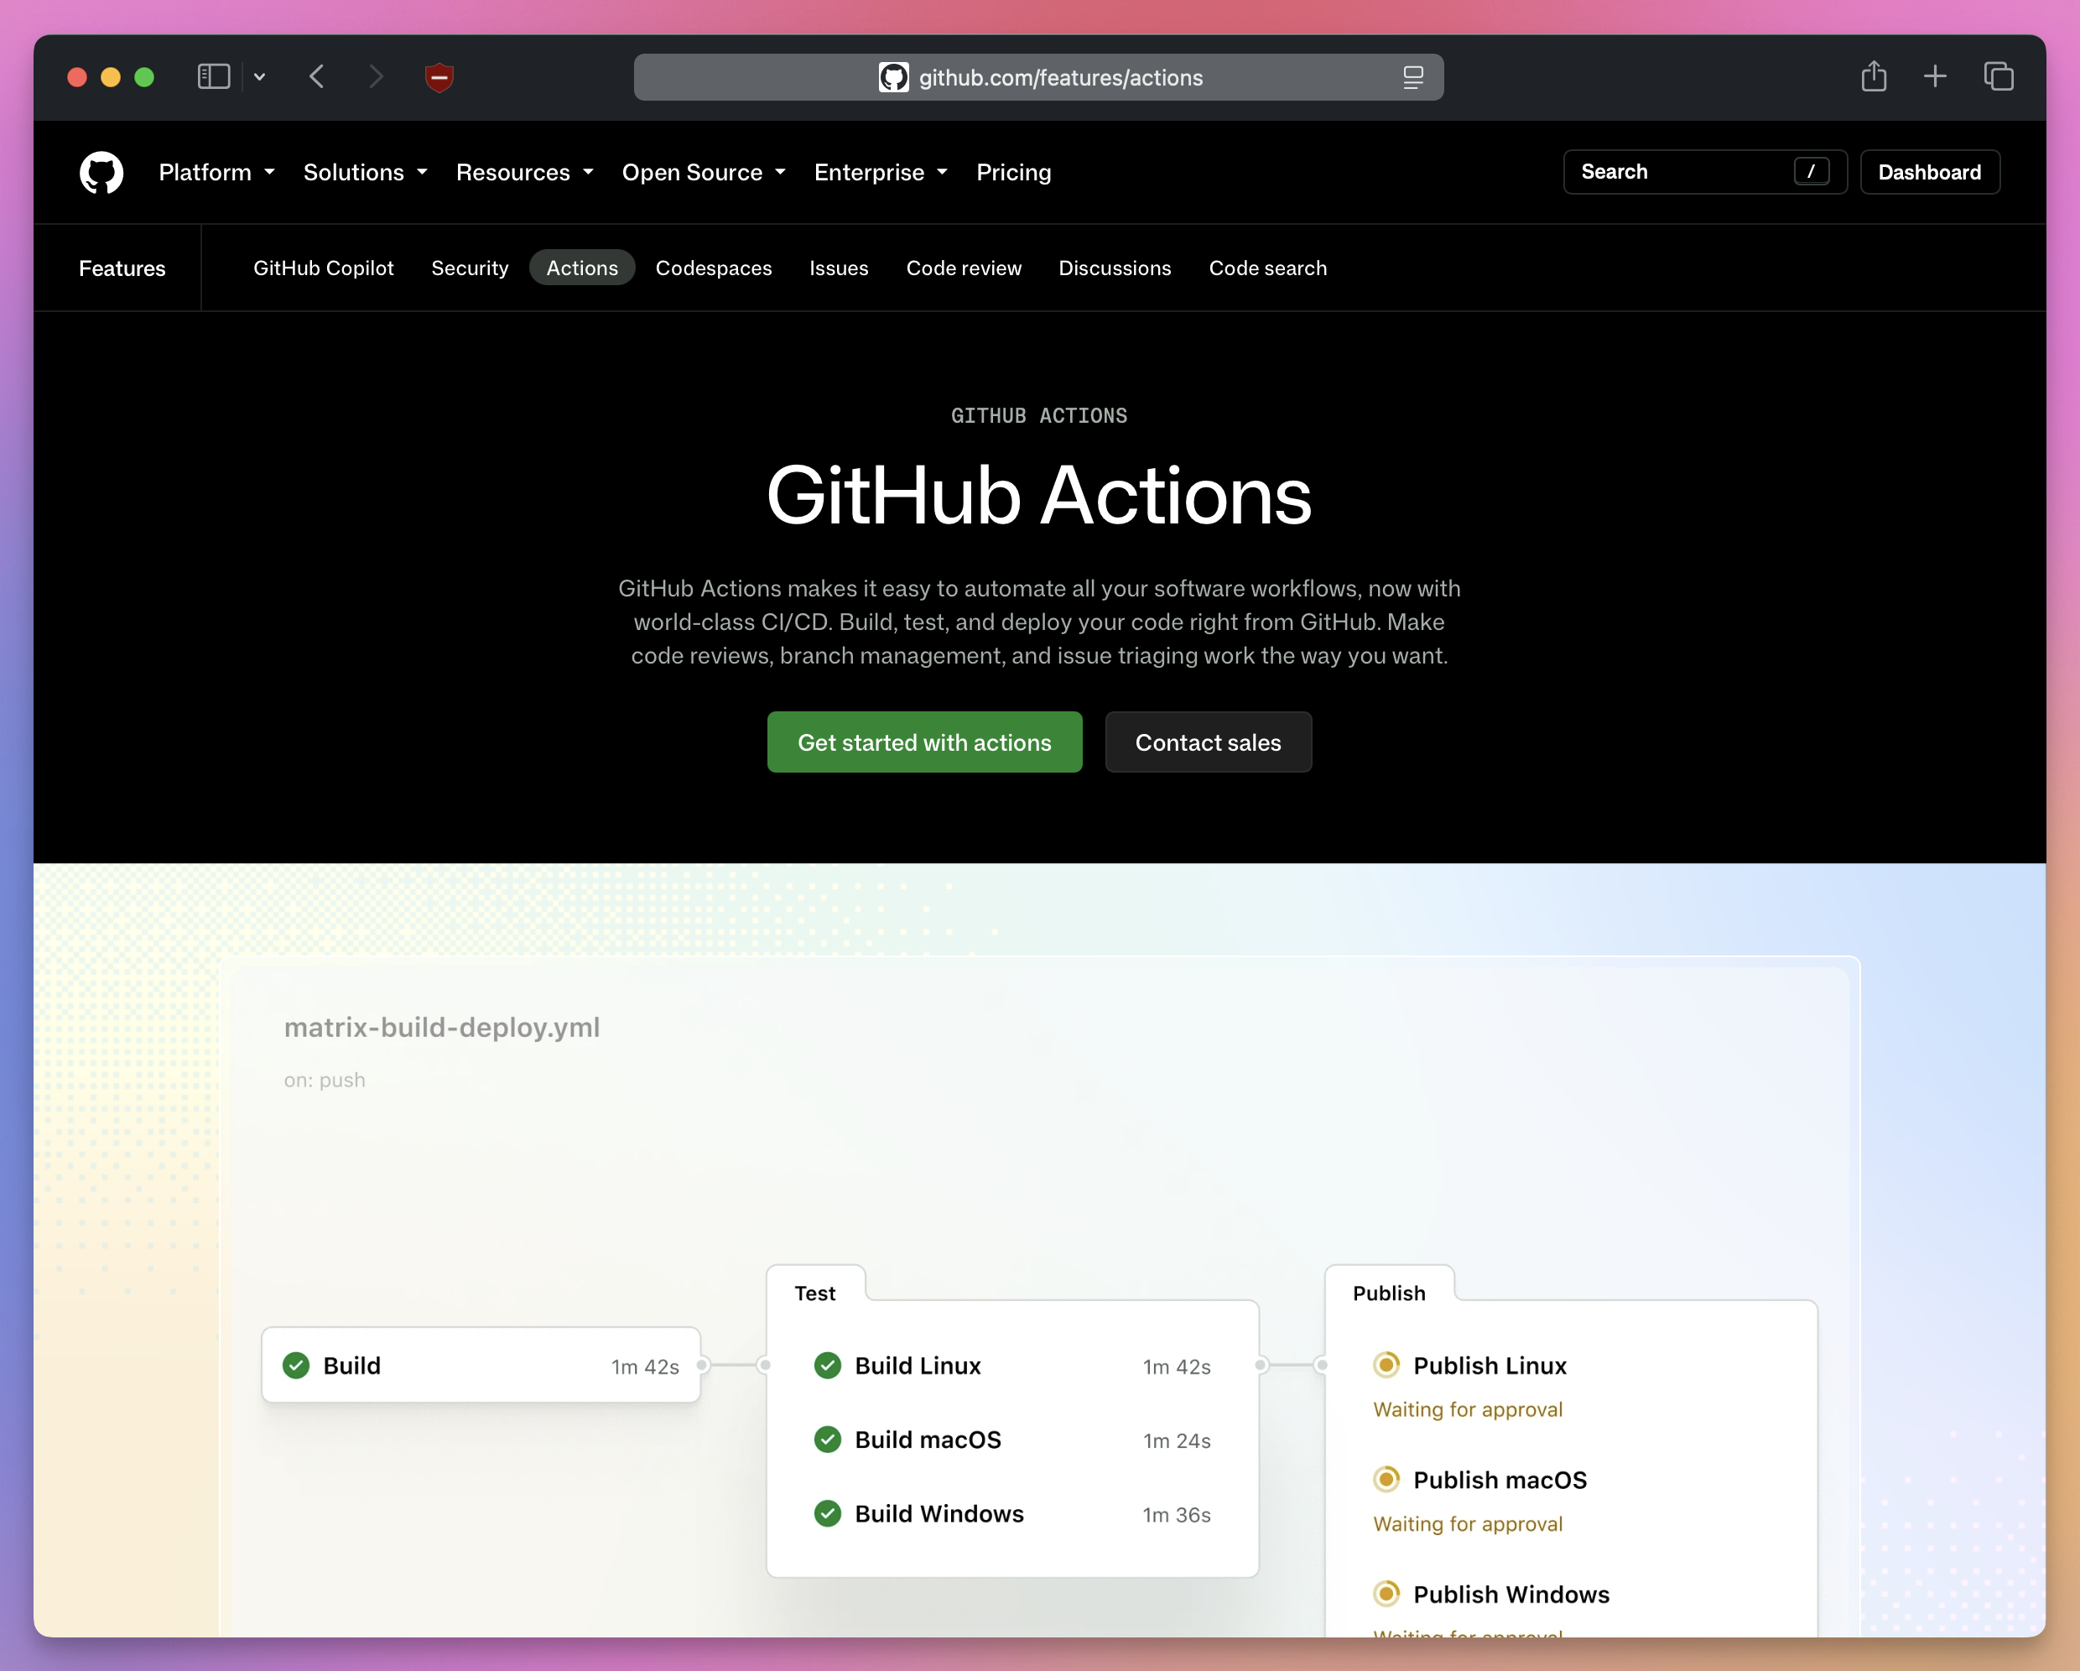The height and width of the screenshot is (1671, 2080).
Task: Go forward with the forward arrow
Action: 377,76
